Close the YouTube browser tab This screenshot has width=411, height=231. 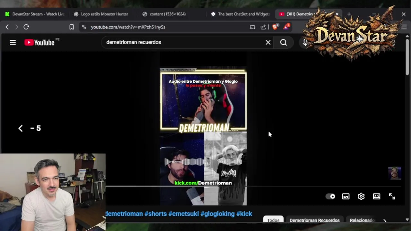(337, 14)
